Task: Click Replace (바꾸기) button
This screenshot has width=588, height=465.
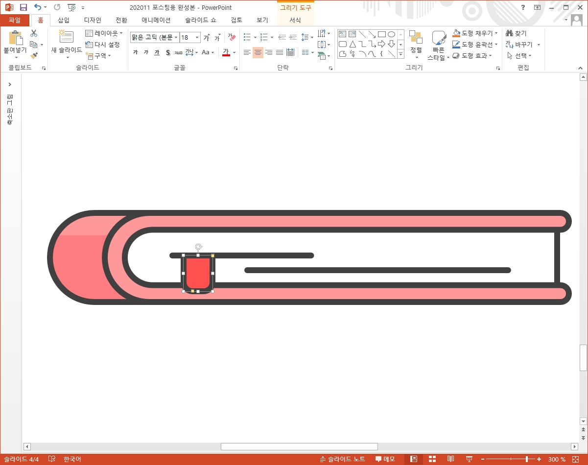Action: [519, 45]
